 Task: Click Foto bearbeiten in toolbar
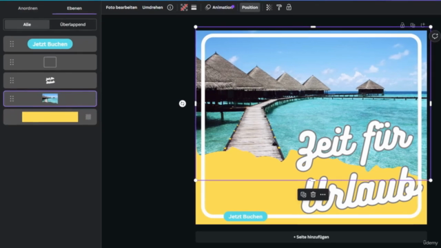click(x=121, y=8)
